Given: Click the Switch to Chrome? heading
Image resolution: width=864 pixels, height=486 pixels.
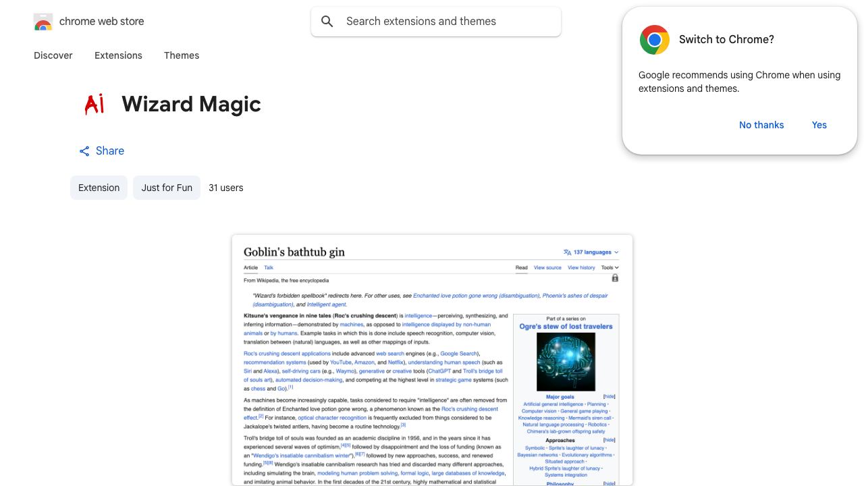Looking at the screenshot, I should click(x=726, y=39).
